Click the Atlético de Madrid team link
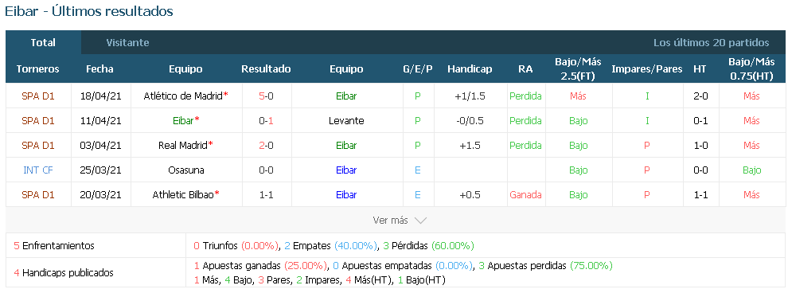Screen dimensions: 788x293 (x=183, y=96)
